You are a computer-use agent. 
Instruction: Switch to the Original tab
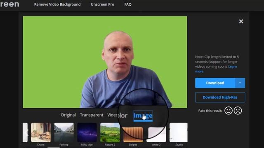(x=68, y=115)
